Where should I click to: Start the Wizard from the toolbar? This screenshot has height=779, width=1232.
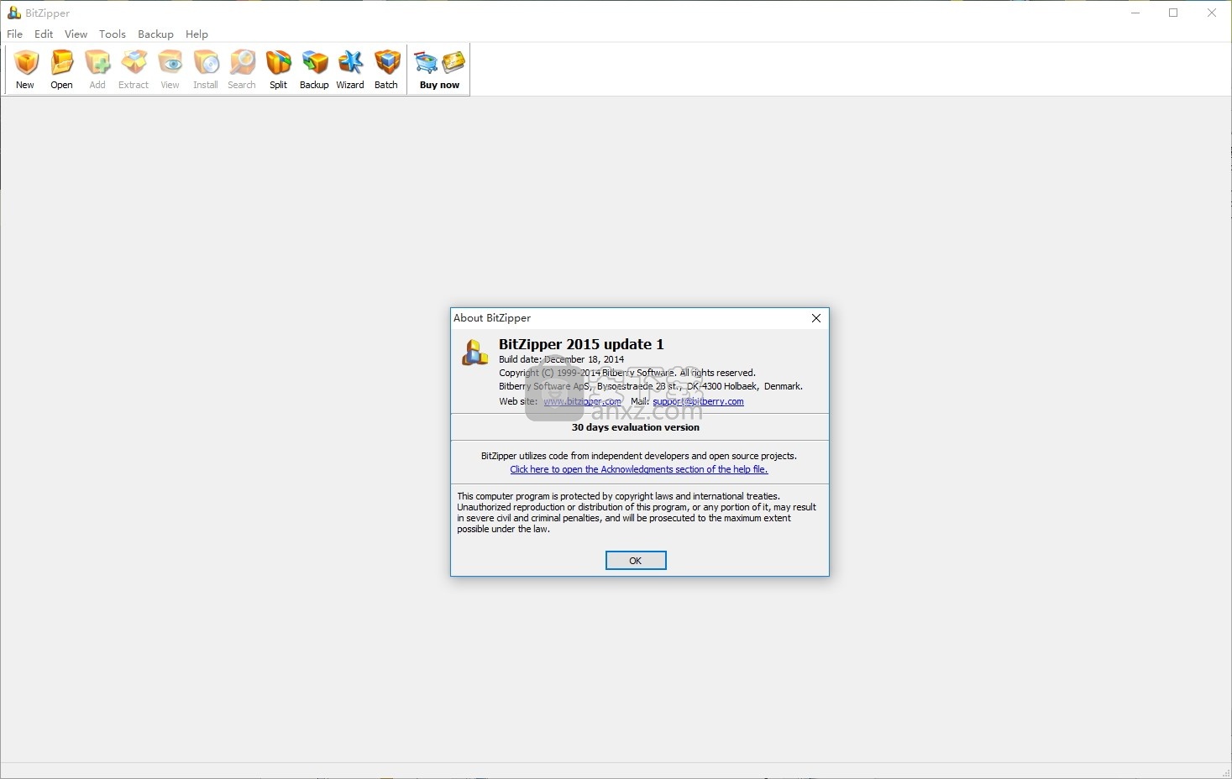[x=350, y=69]
